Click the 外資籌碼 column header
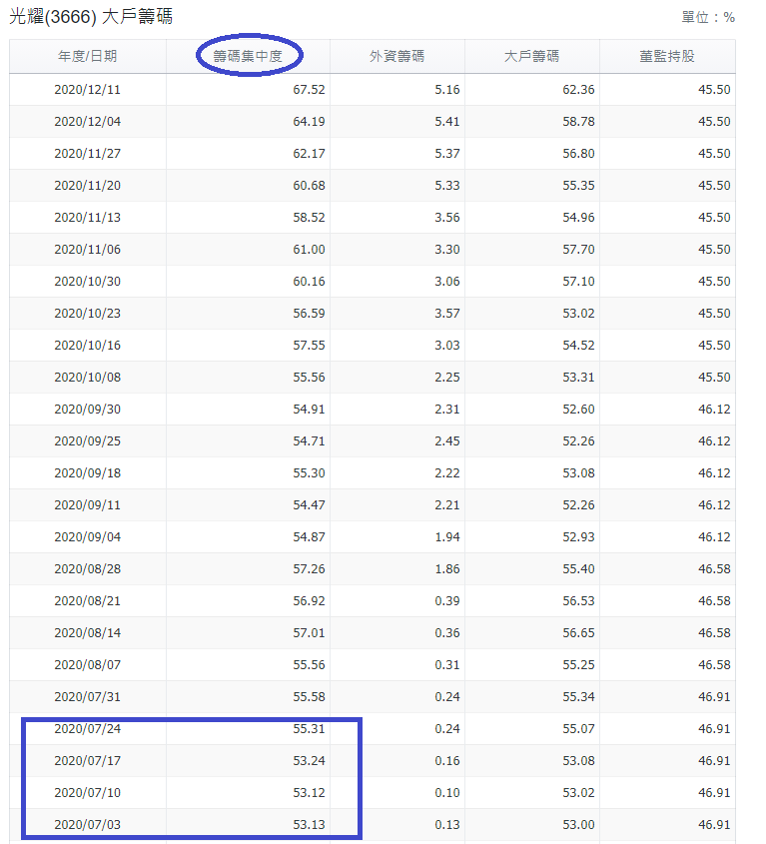The width and height of the screenshot is (766, 844). [396, 57]
